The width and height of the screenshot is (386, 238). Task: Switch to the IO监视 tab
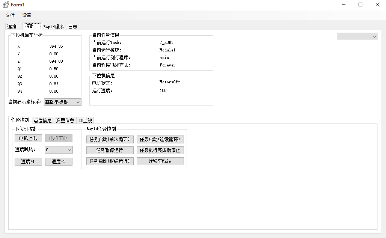click(x=85, y=120)
